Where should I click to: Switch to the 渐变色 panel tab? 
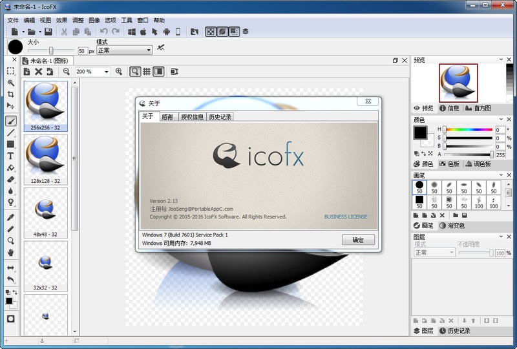coord(452,226)
